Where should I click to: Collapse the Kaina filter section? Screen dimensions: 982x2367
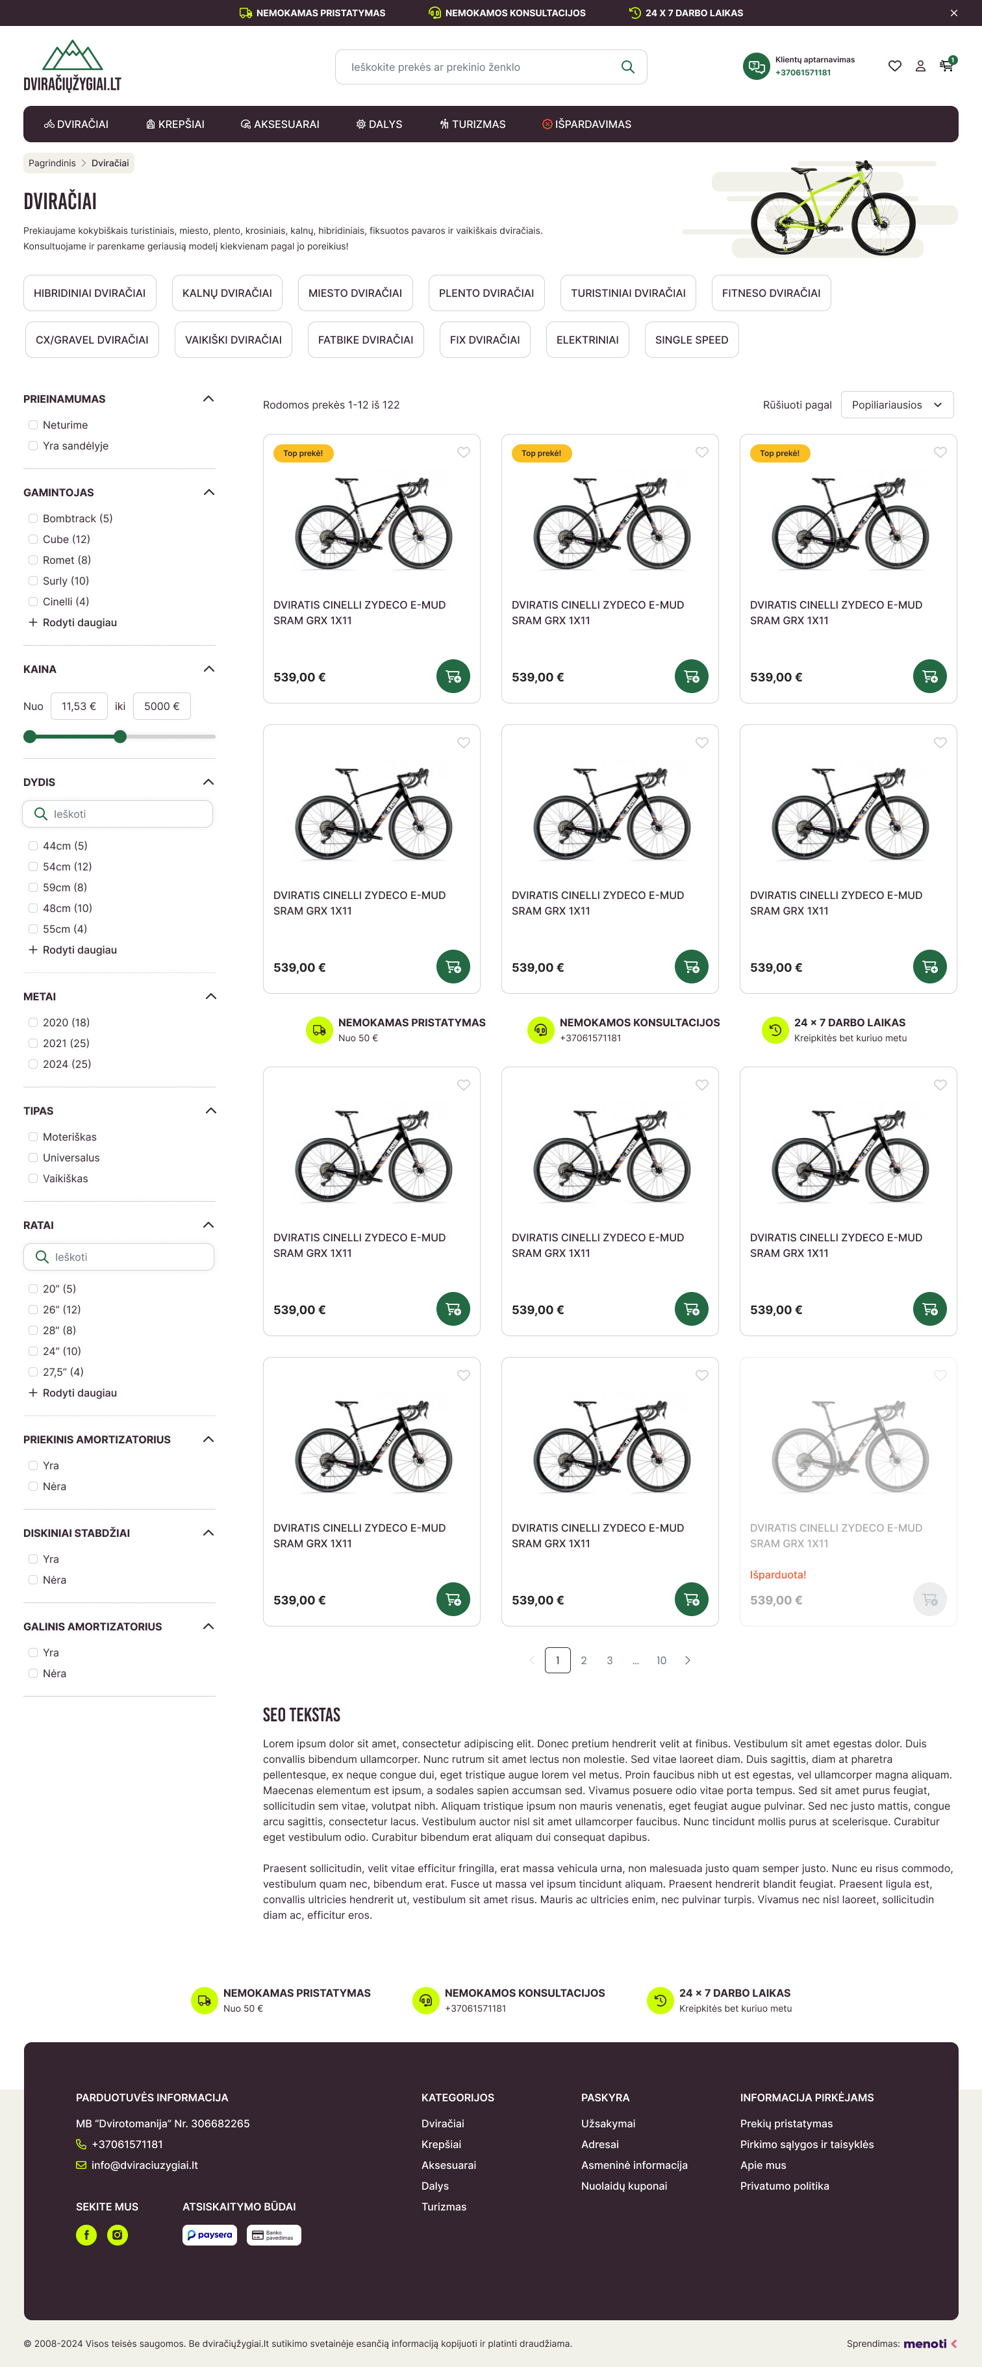click(208, 669)
